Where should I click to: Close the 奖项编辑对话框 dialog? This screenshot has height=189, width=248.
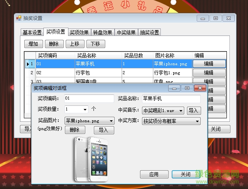[200, 88]
